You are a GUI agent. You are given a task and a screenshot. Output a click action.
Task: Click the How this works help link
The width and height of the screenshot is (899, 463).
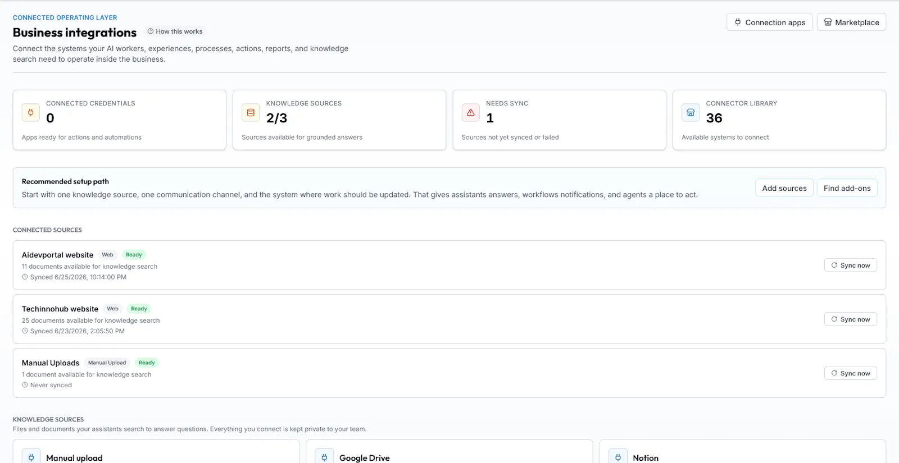click(x=175, y=31)
